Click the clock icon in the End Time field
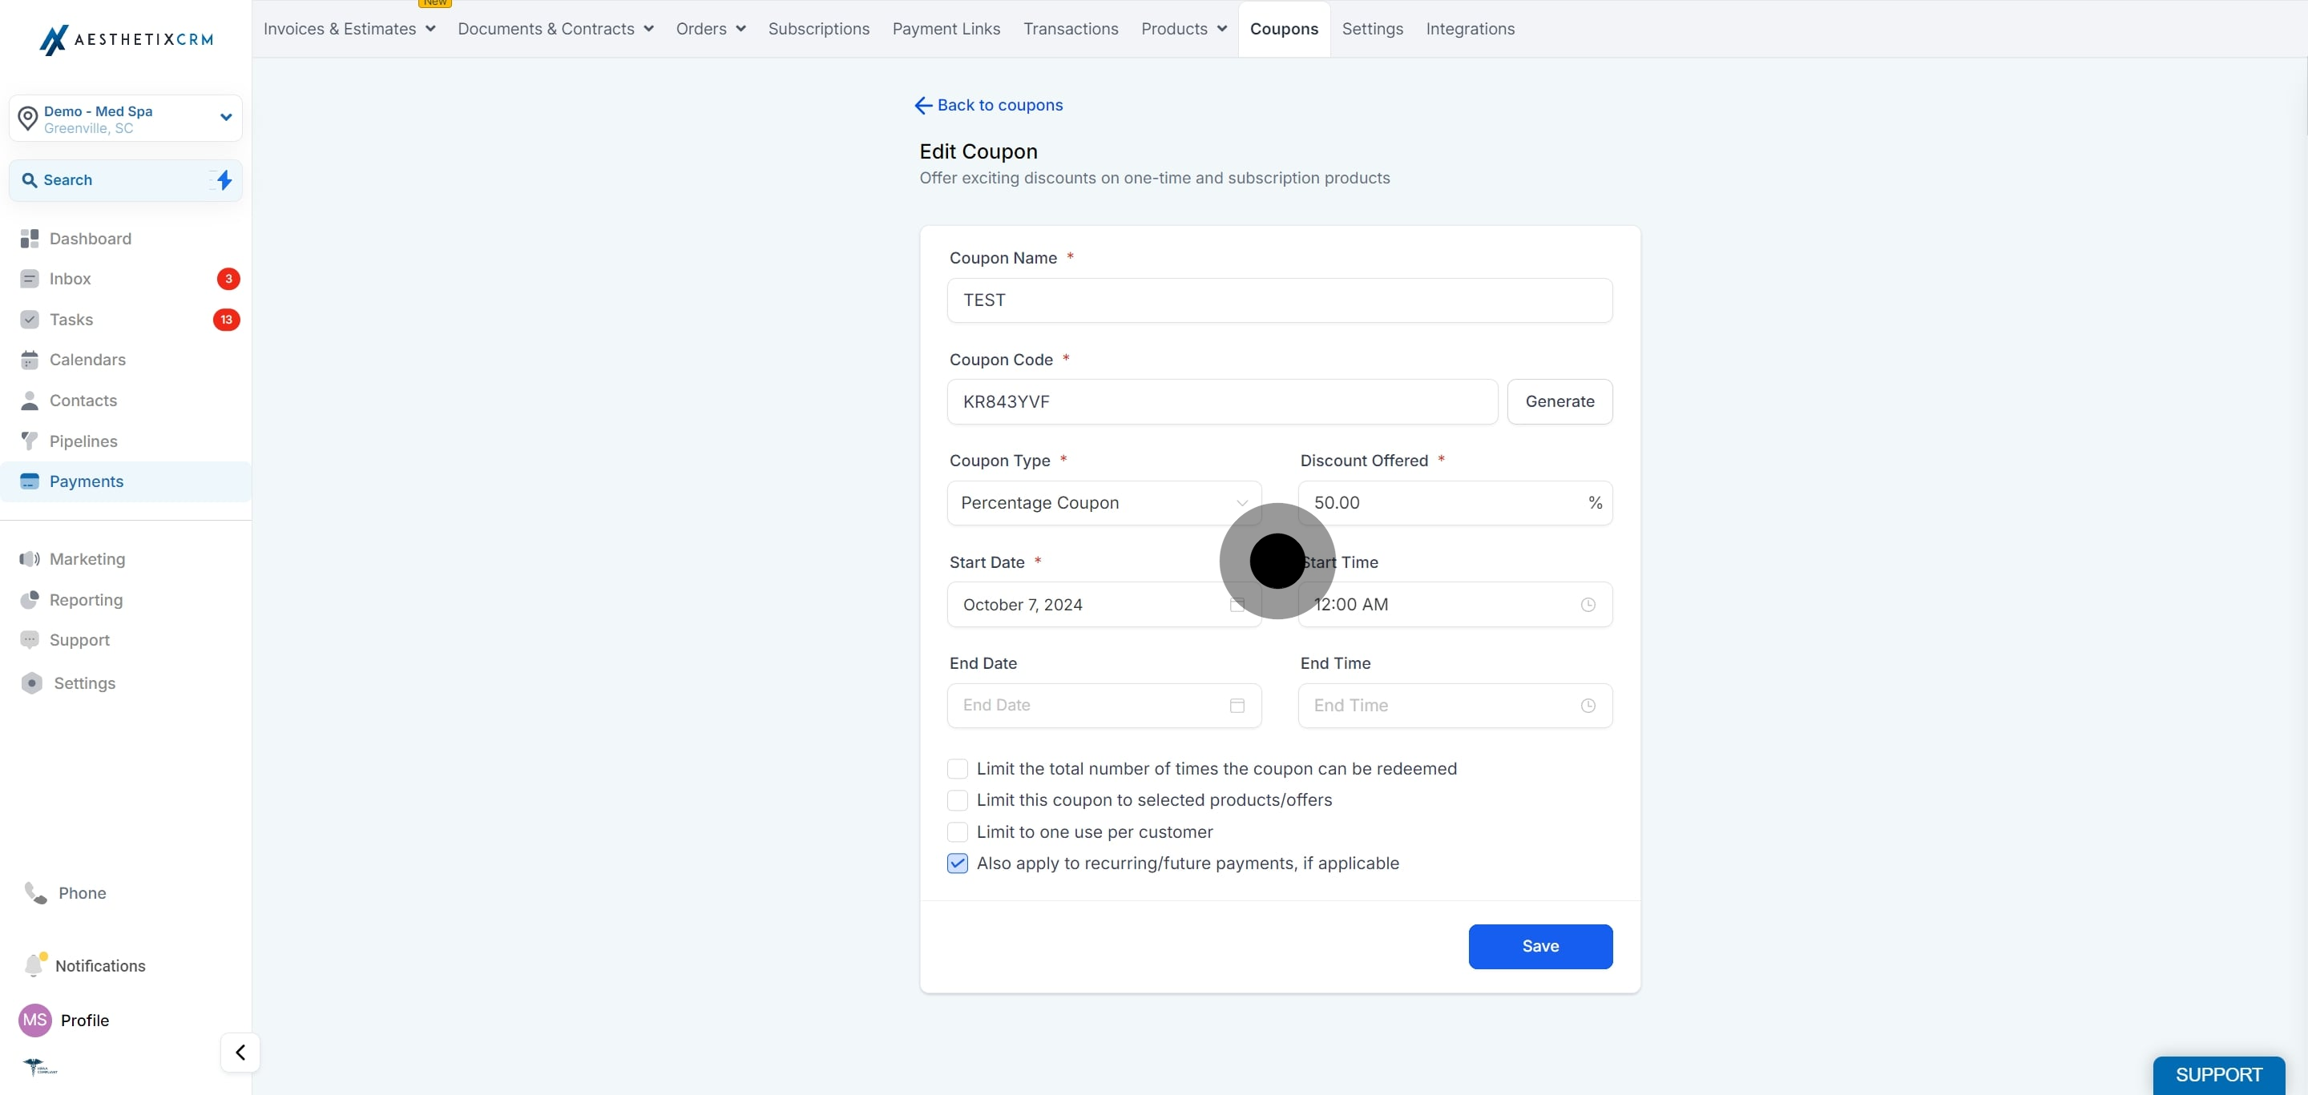2308x1095 pixels. tap(1588, 706)
